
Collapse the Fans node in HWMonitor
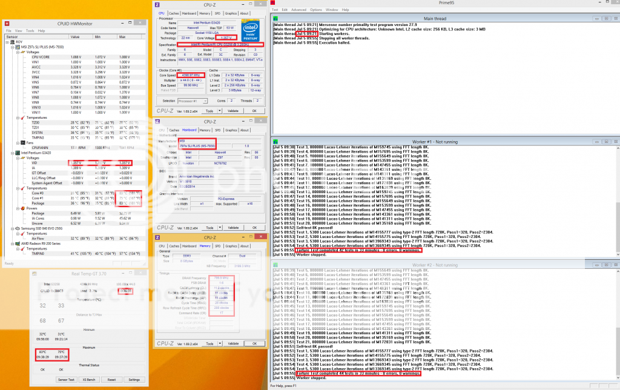point(17,142)
